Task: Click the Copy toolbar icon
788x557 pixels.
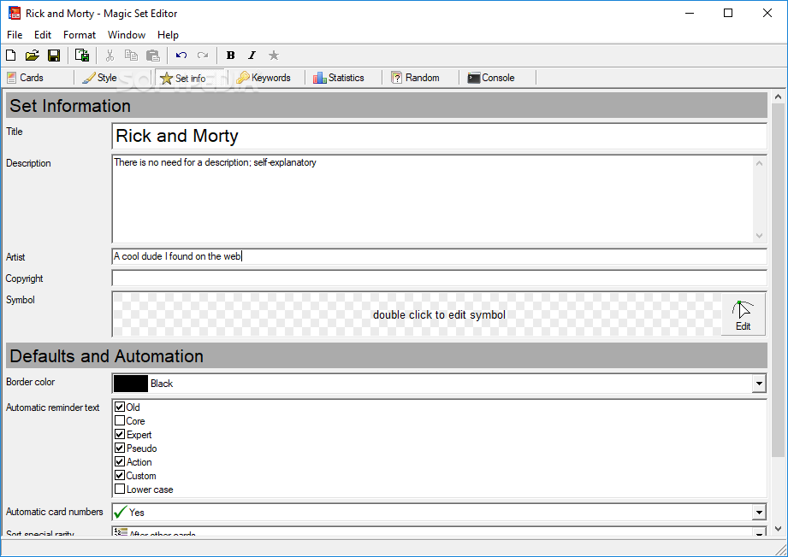Action: (x=131, y=56)
